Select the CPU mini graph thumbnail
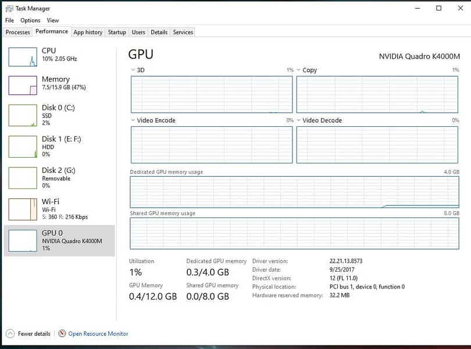The image size is (471, 349). 23,57
